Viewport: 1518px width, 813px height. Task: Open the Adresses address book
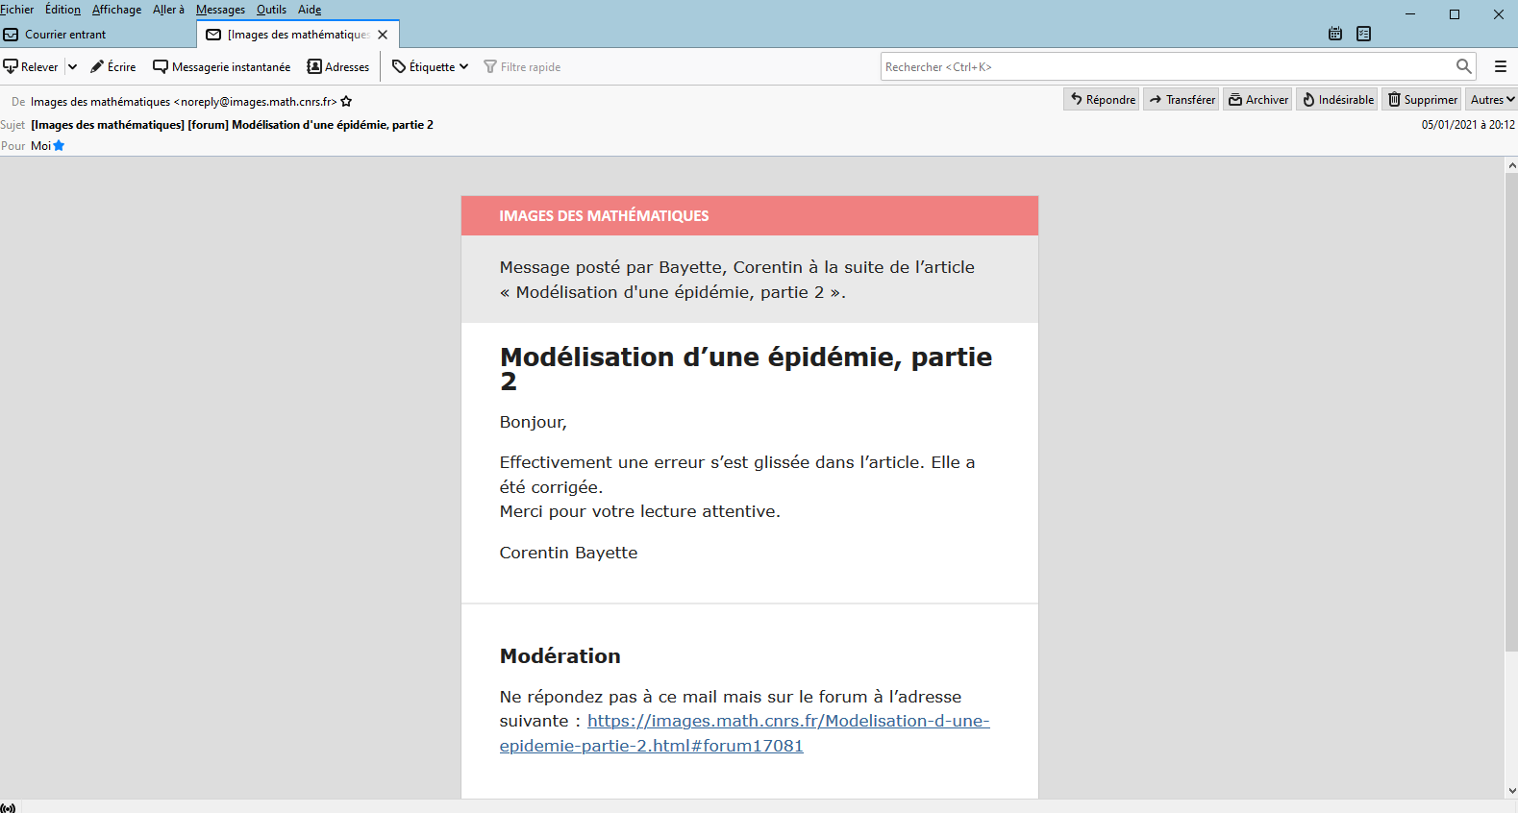point(338,66)
